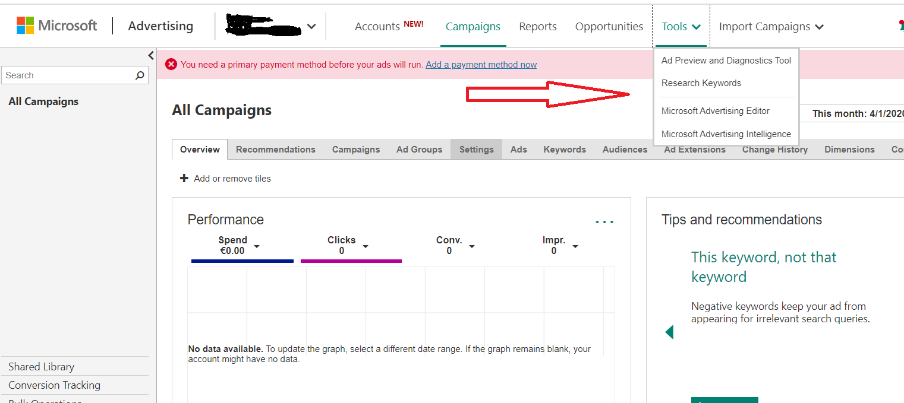This screenshot has width=904, height=403.
Task: Click the 'No data available.' message
Action: point(226,349)
